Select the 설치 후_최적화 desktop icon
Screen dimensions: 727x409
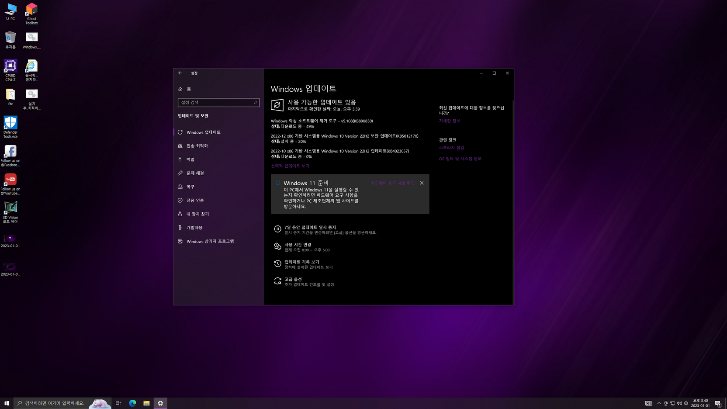click(31, 99)
